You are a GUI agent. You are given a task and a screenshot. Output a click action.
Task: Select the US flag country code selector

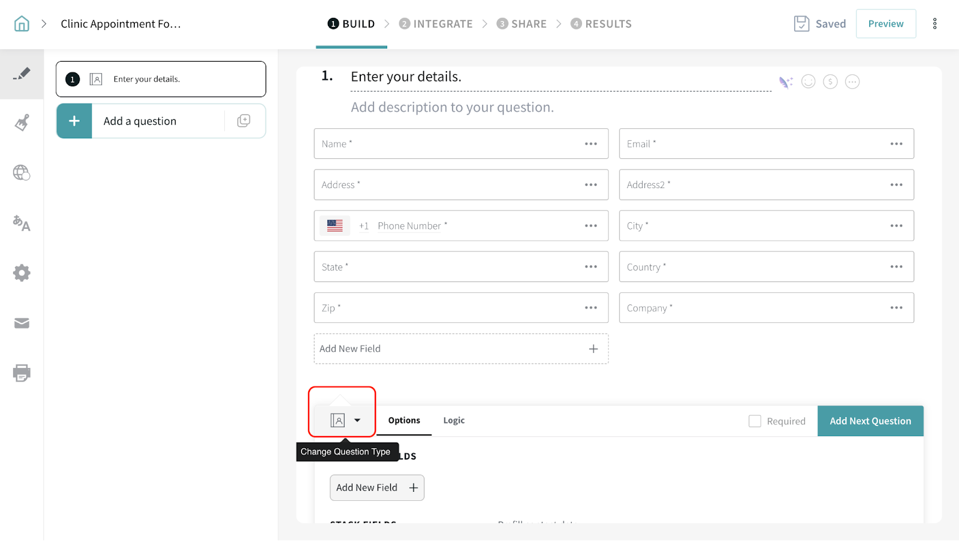335,226
